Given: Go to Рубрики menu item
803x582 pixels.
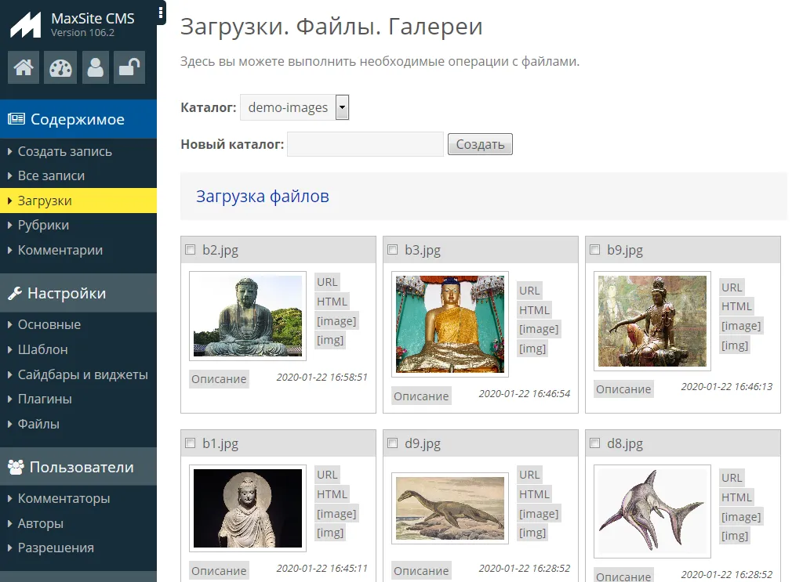Looking at the screenshot, I should [43, 226].
